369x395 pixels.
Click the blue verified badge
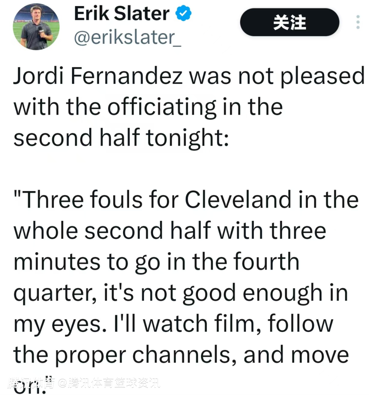[x=183, y=14]
